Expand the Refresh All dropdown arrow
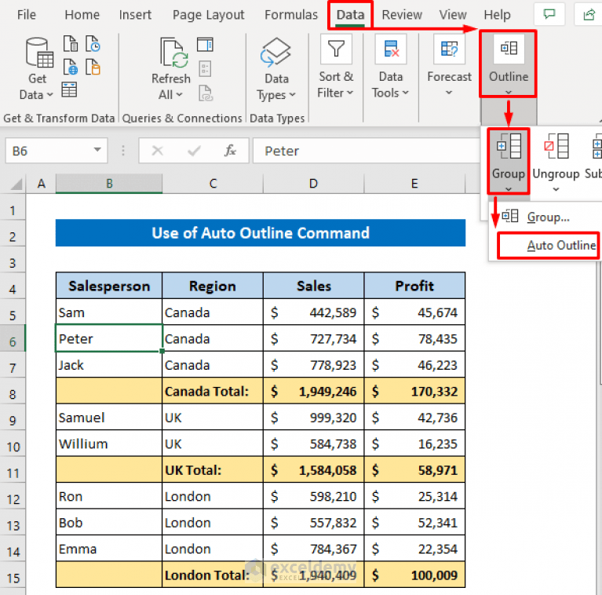602x595 pixels. click(179, 94)
